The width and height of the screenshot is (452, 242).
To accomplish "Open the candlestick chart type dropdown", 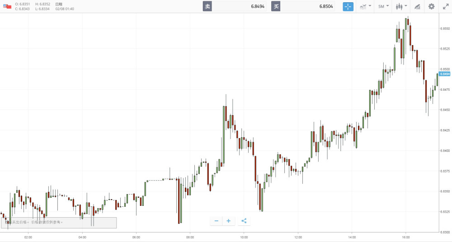I will tap(401, 6).
